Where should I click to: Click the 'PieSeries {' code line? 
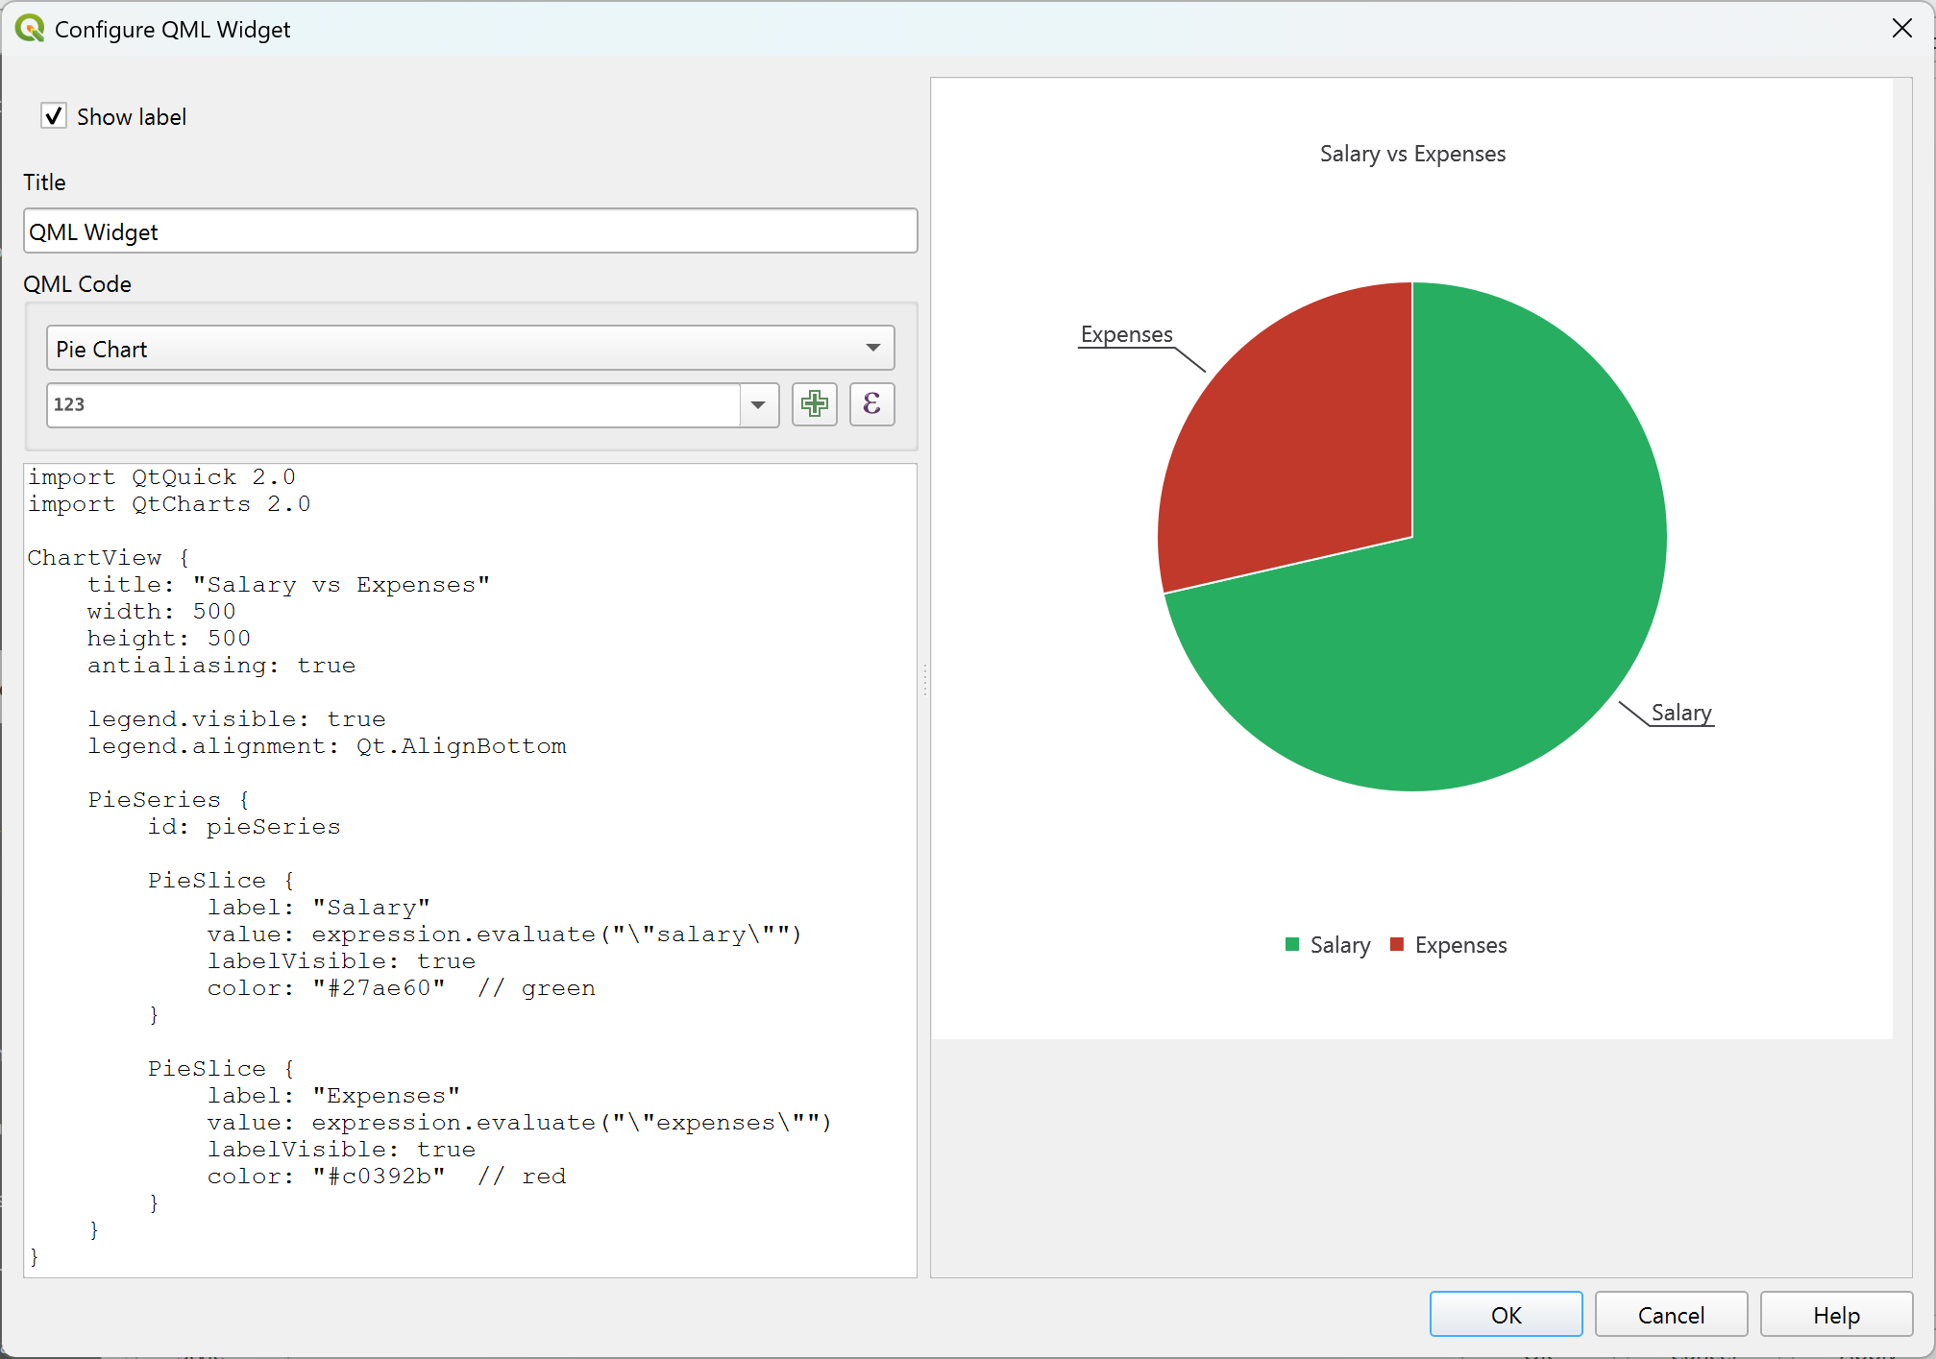(x=169, y=800)
